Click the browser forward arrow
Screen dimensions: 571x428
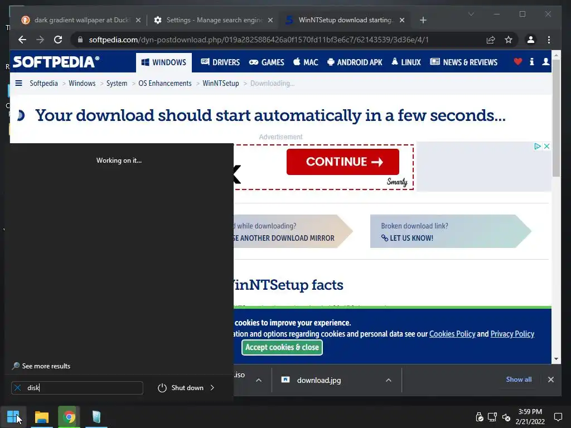40,40
